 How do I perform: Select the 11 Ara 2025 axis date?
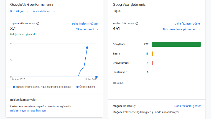(91, 80)
